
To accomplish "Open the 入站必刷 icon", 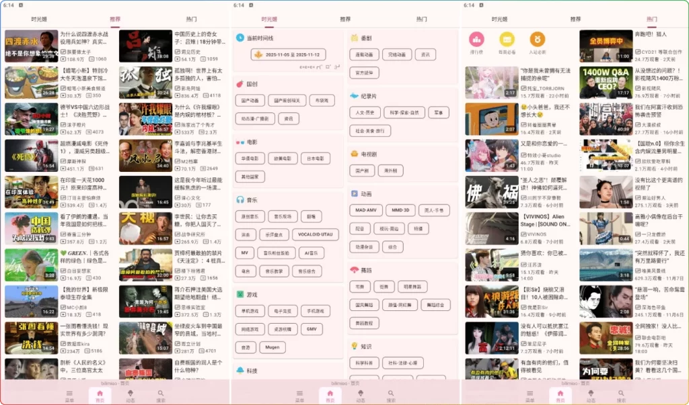I will [x=538, y=40].
